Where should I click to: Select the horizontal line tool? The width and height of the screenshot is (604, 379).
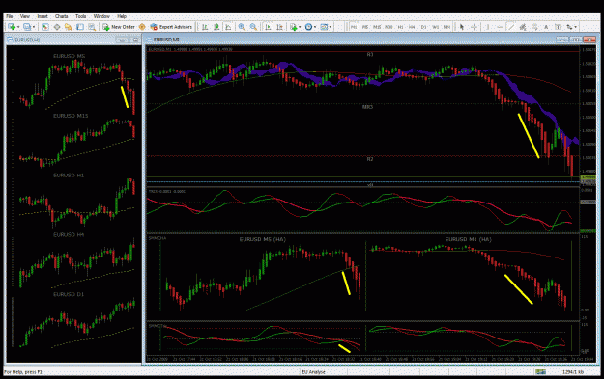point(500,27)
